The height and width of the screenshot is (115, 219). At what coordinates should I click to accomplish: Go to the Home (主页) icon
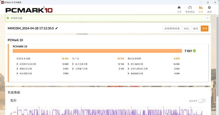tap(179, 7)
